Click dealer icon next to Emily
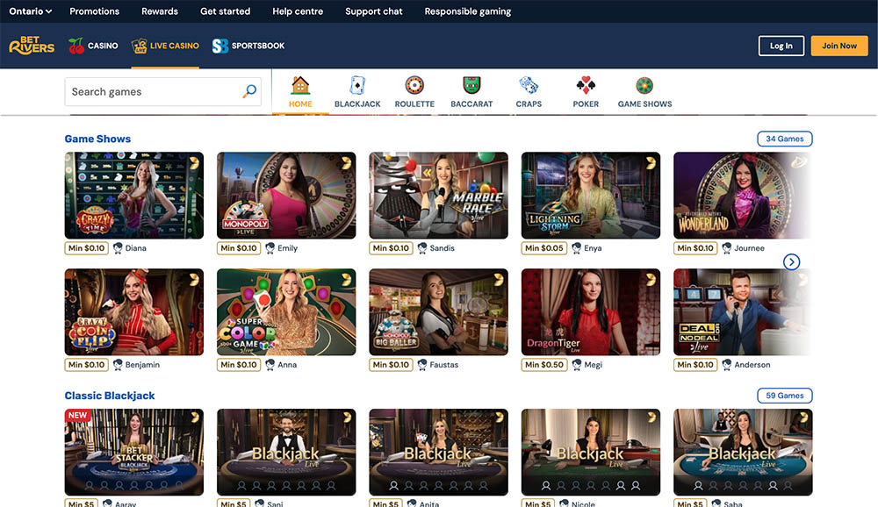Screen dimensions: 878x507 click(270, 248)
